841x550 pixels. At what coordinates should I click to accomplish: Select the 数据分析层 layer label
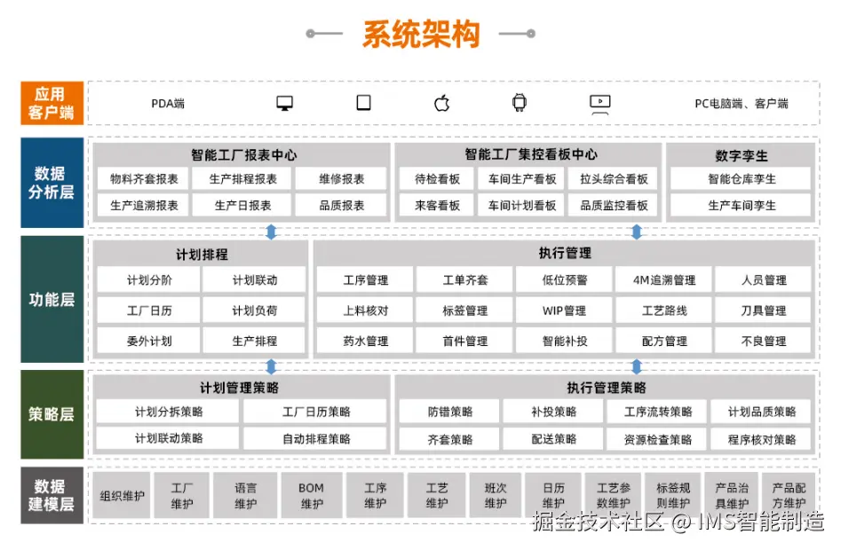[x=52, y=183]
